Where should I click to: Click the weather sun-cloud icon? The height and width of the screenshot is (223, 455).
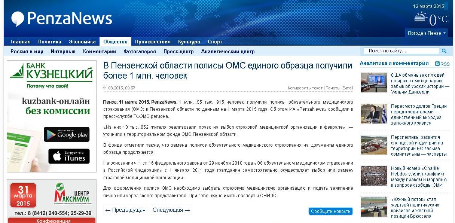421,17
